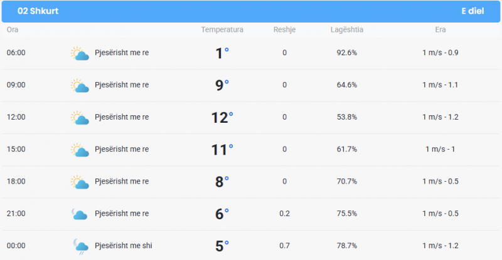Viewport: 502px width, 260px height.
Task: Click the Era column header
Action: (x=441, y=29)
